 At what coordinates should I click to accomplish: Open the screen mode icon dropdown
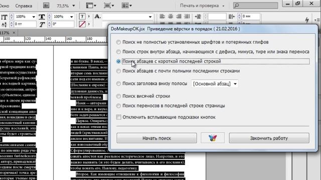[x=109, y=5]
